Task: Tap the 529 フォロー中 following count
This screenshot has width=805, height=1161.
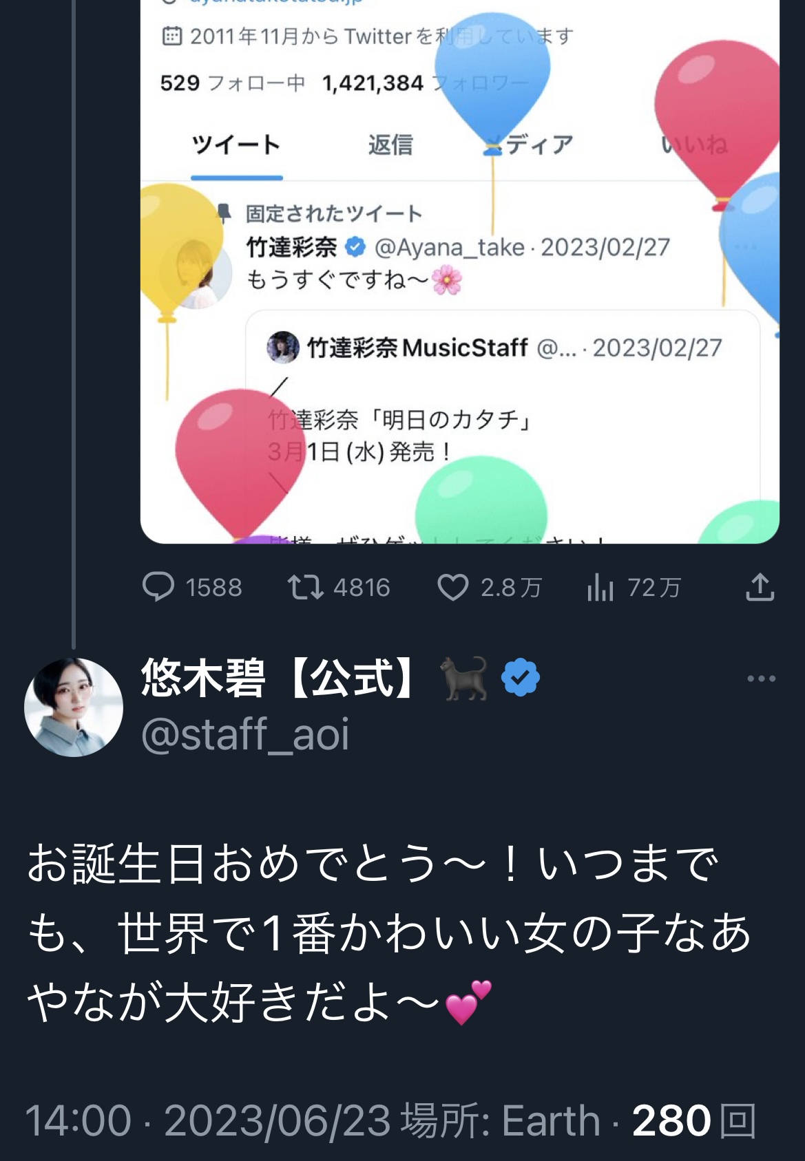Action: pyautogui.click(x=232, y=83)
